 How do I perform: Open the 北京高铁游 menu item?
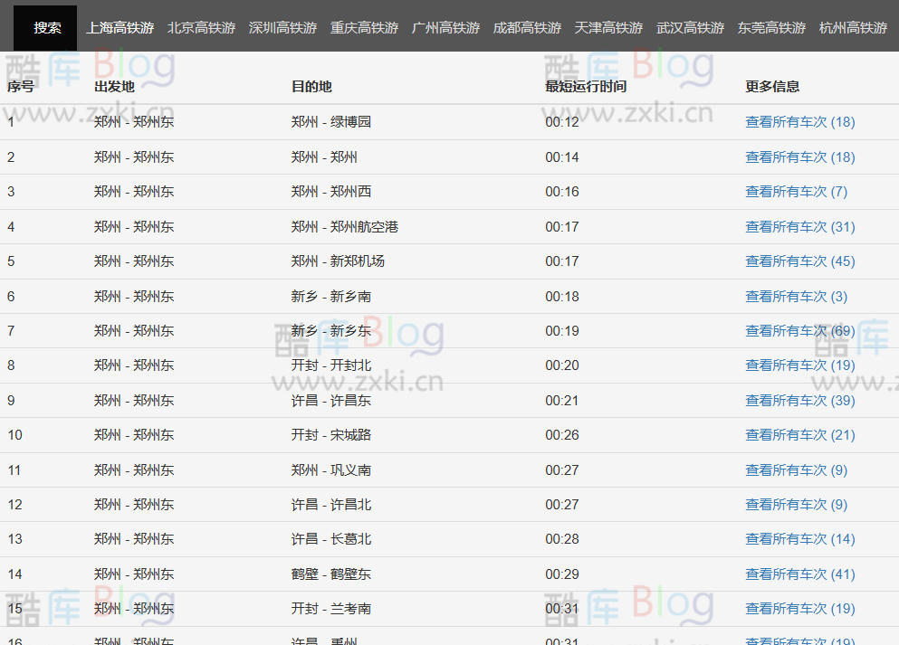[201, 28]
